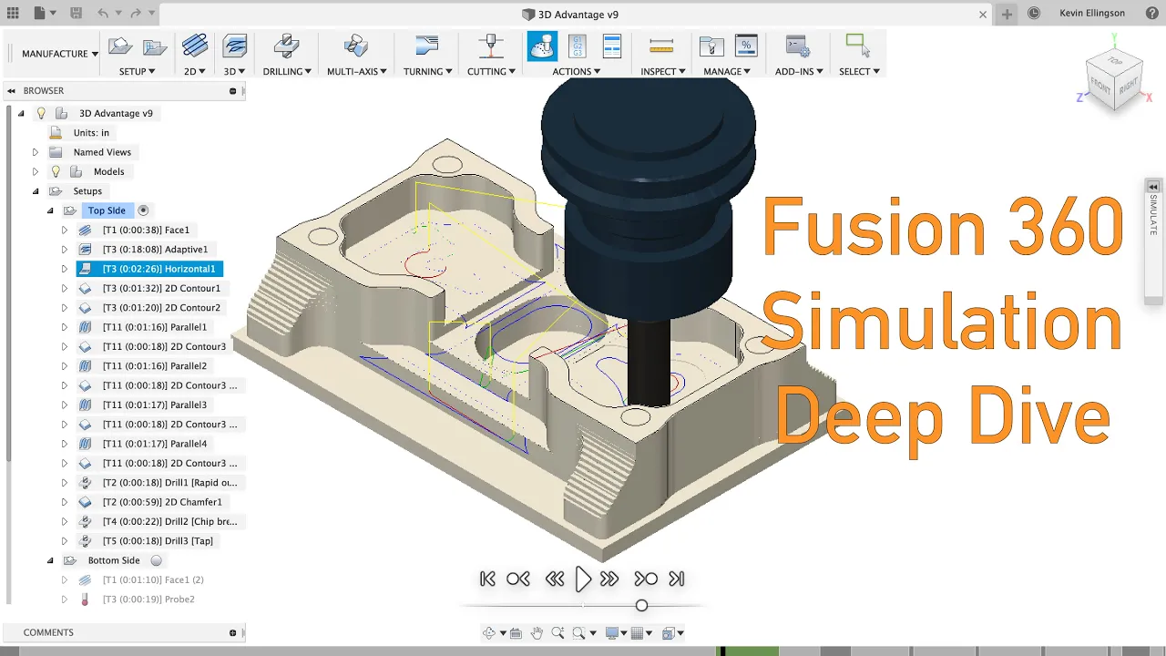This screenshot has height=656, width=1166.
Task: Collapse the Browser panel with double arrows
Action: 10,91
